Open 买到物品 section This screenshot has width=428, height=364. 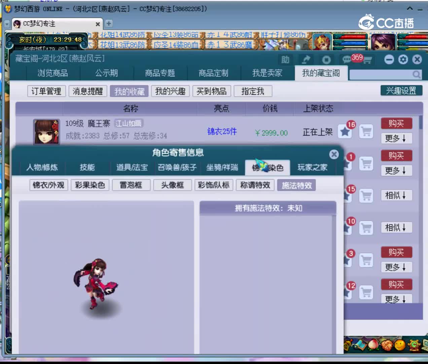[212, 91]
